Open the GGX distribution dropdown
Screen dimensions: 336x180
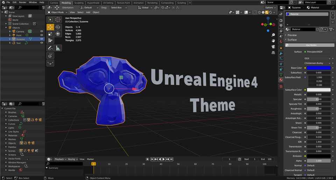point(317,58)
